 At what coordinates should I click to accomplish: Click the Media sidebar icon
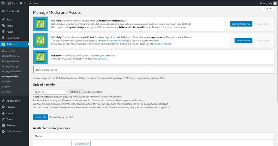[x=3, y=26]
